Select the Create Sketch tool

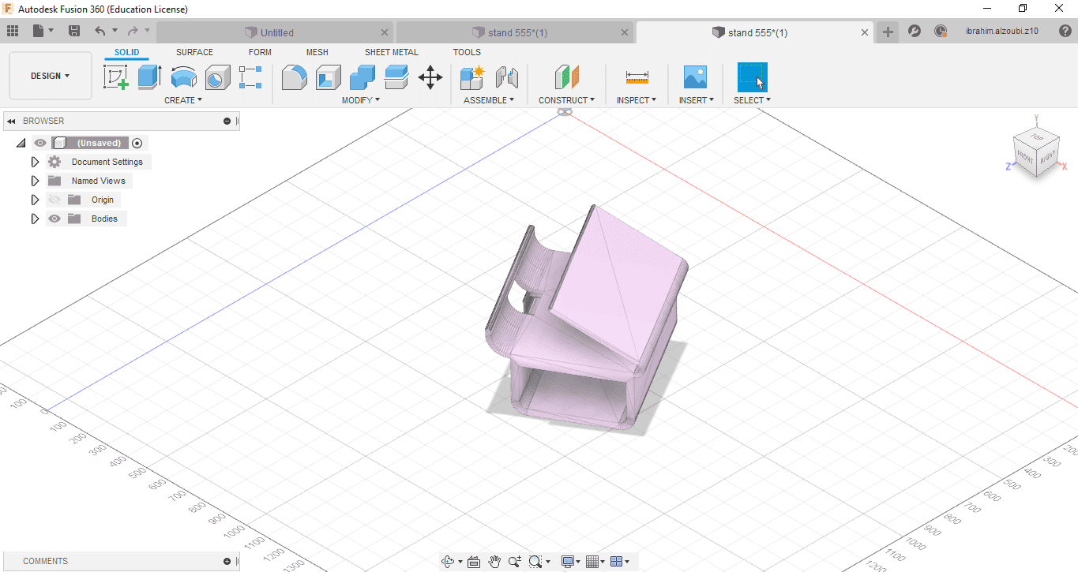click(116, 77)
